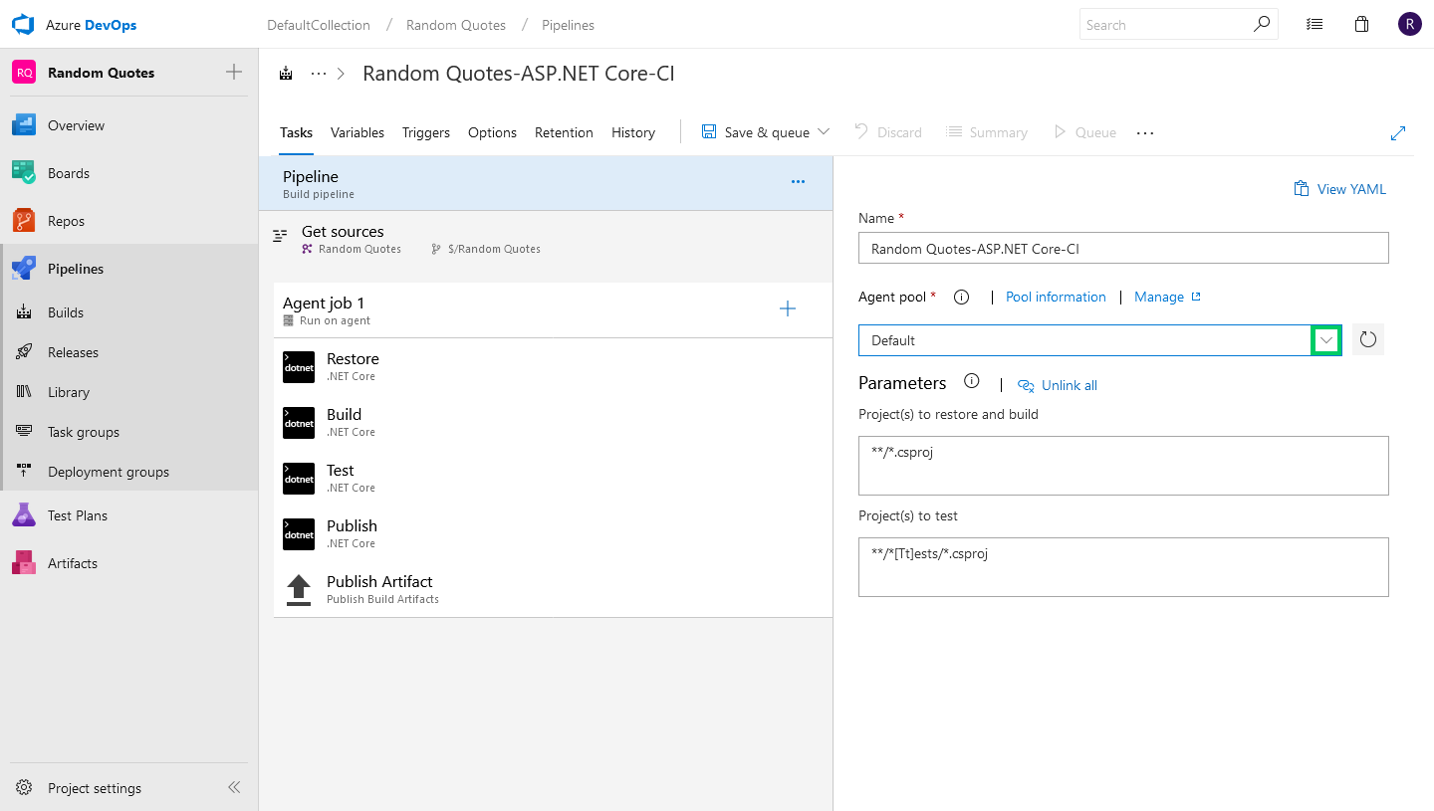Click the Releases rocket icon
1434x811 pixels.
25,352
